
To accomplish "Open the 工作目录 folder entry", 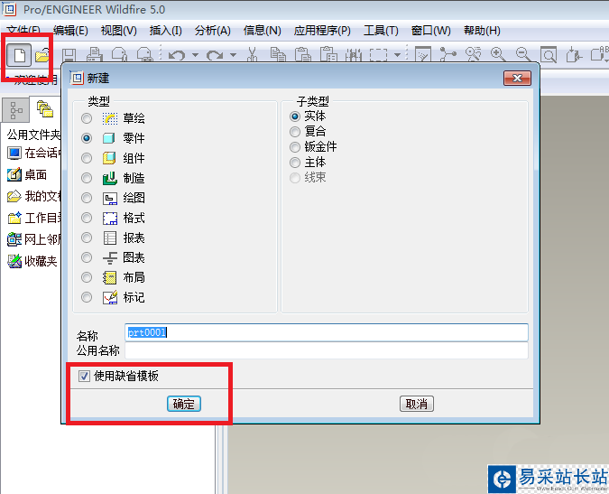I will [x=34, y=218].
